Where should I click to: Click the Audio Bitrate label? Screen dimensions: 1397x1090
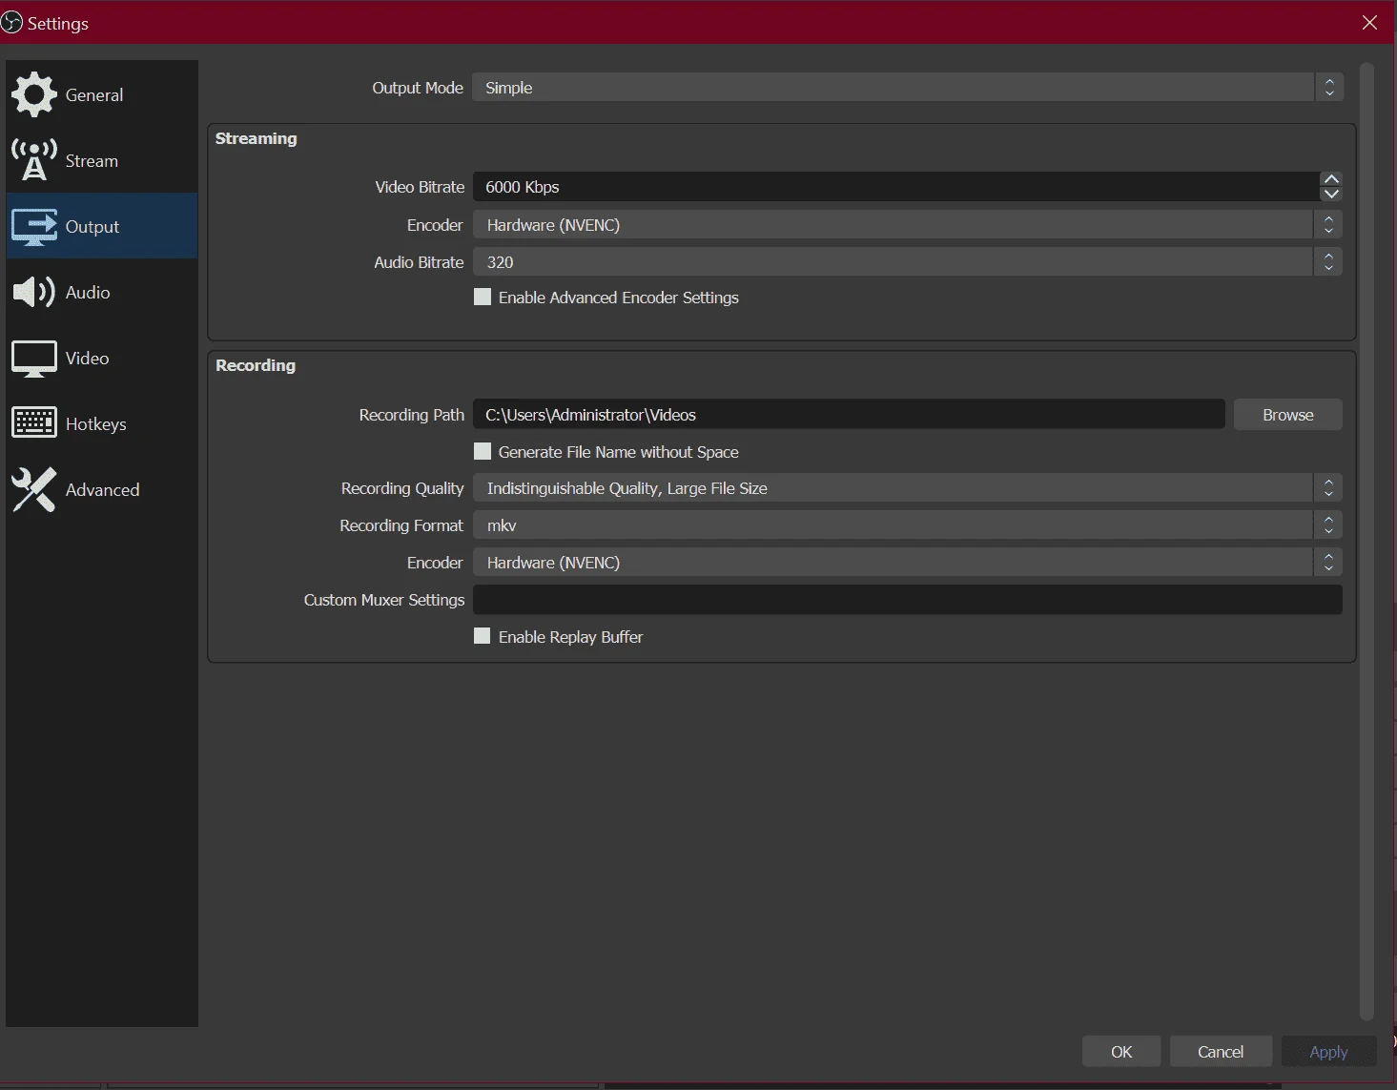tap(419, 262)
